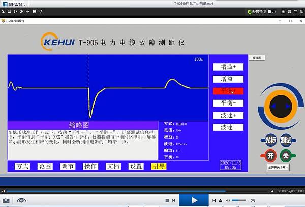Open the 调节 adjust menu
Viewport: 305px width, 207px height.
point(68,166)
